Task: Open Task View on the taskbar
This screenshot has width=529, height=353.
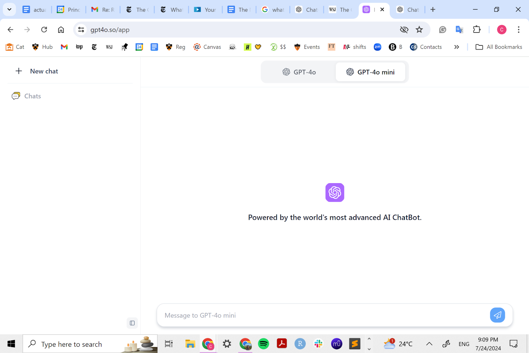Action: click(x=169, y=344)
